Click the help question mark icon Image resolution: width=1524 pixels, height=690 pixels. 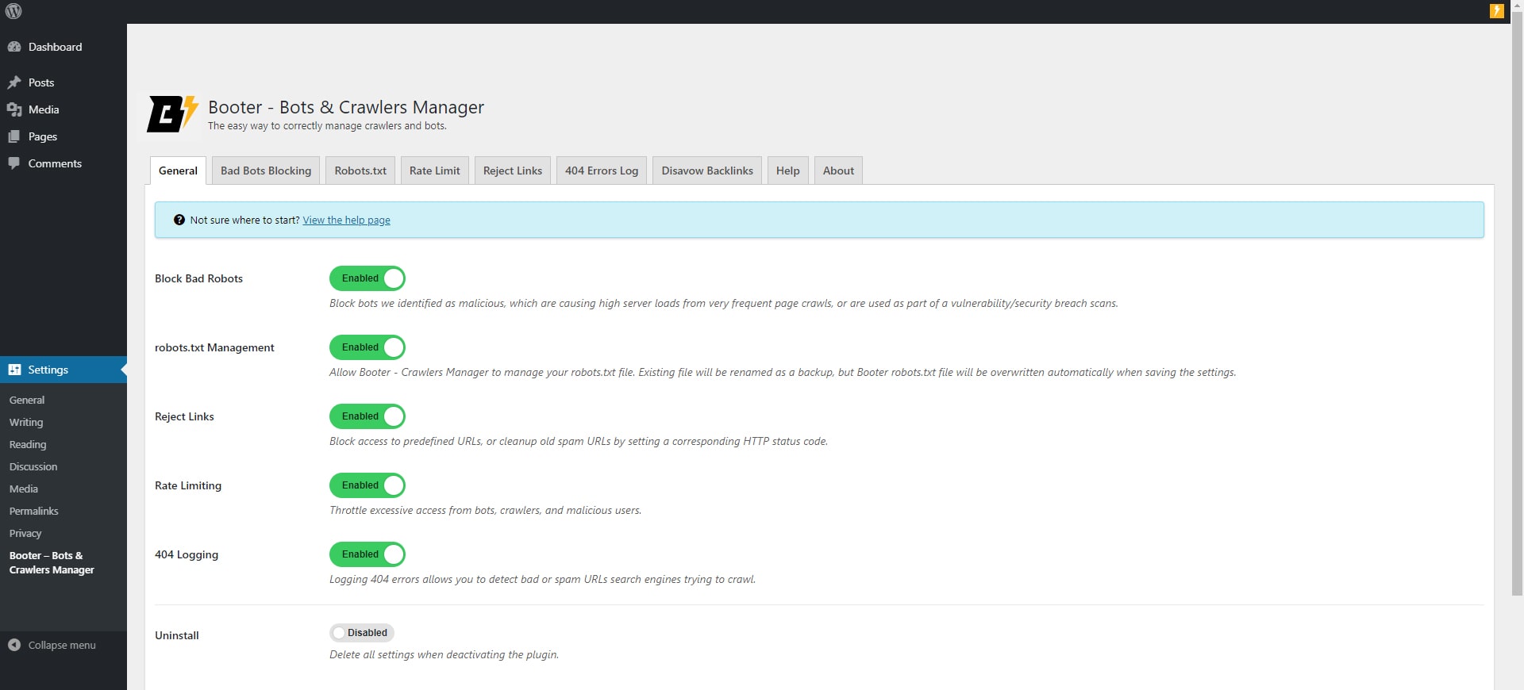[x=179, y=220]
